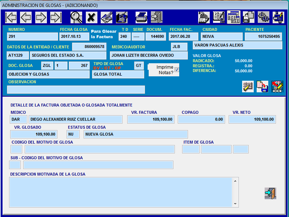Click the printer icon in toolbar
The width and height of the screenshot is (289, 217).
(x=141, y=17)
